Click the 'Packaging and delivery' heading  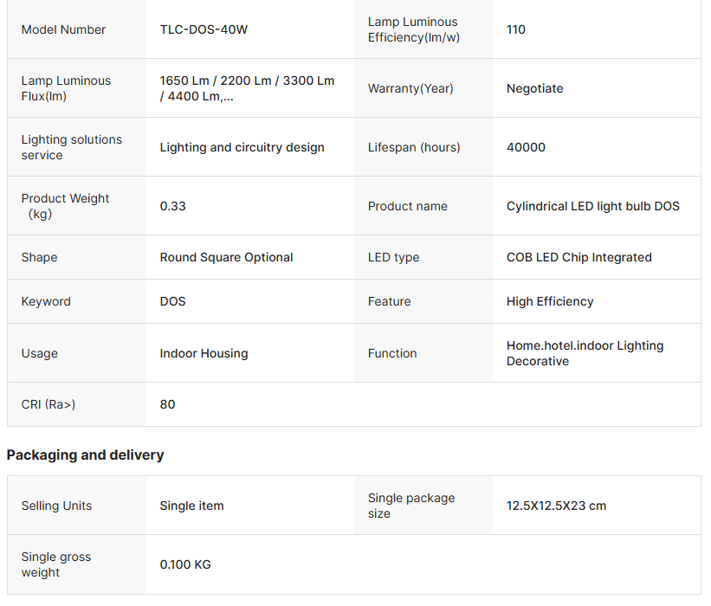pyautogui.click(x=85, y=455)
